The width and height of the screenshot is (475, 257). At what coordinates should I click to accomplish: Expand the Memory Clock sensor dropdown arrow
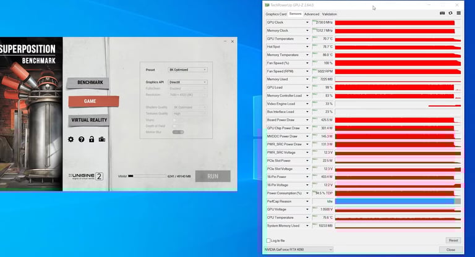click(307, 30)
